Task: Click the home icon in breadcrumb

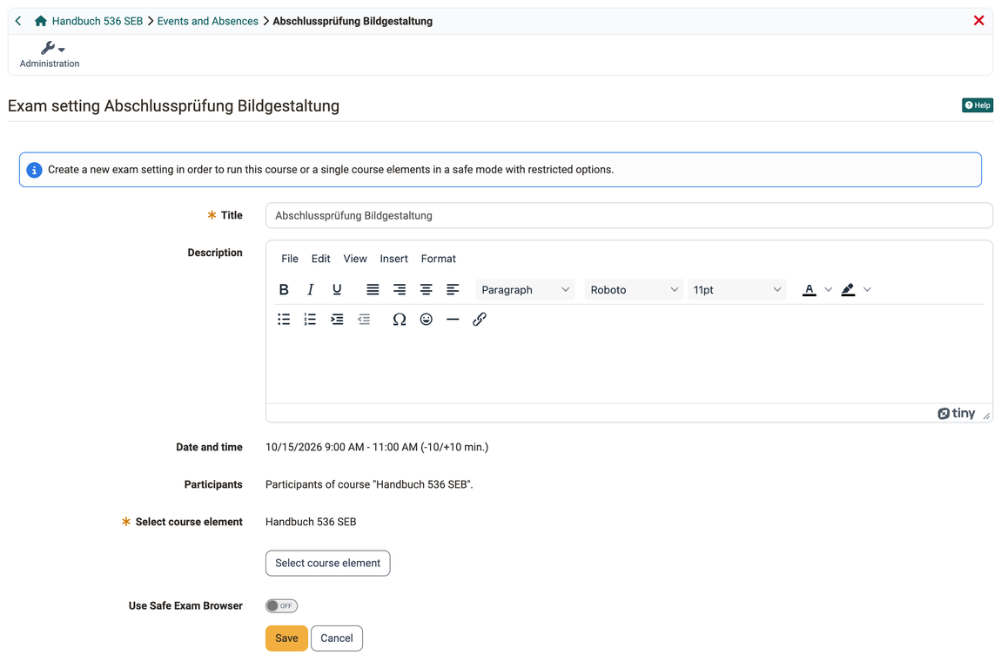Action: (41, 21)
